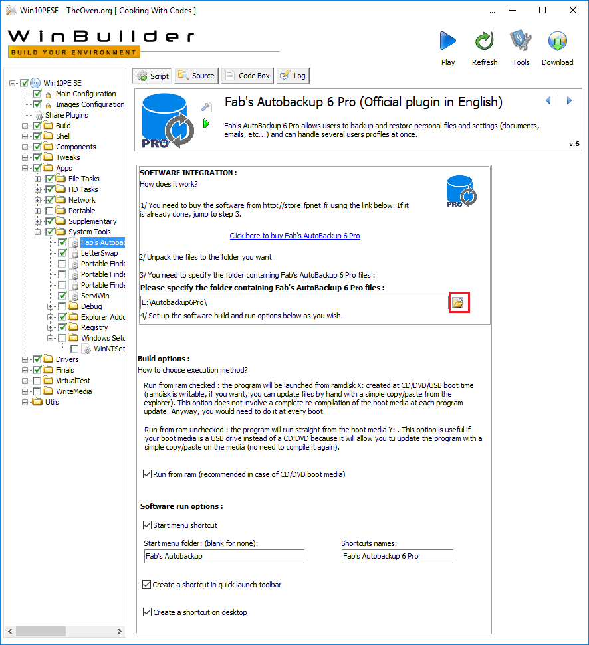Click the Start menu folder text field
The height and width of the screenshot is (645, 589).
coord(224,556)
